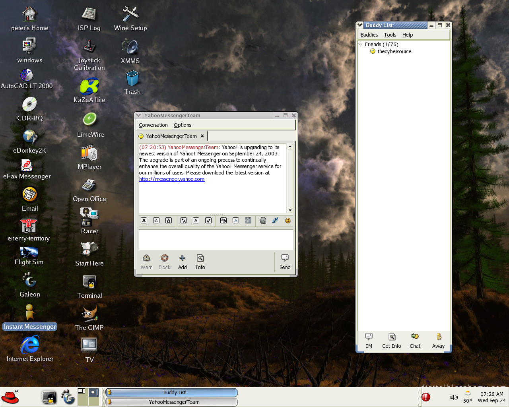The width and height of the screenshot is (509, 407).
Task: Click the Chat button in Buddy List
Action: [415, 341]
